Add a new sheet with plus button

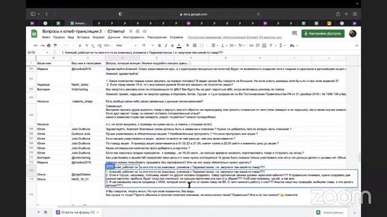(39, 212)
